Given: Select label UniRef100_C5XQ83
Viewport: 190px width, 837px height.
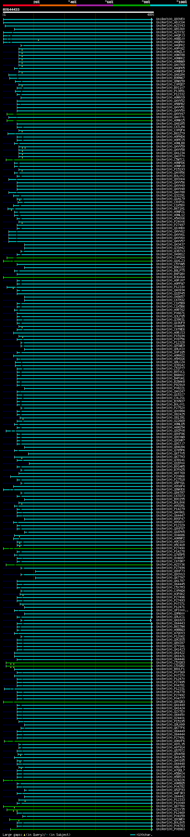Looking at the screenshot, I should (x=170, y=663).
